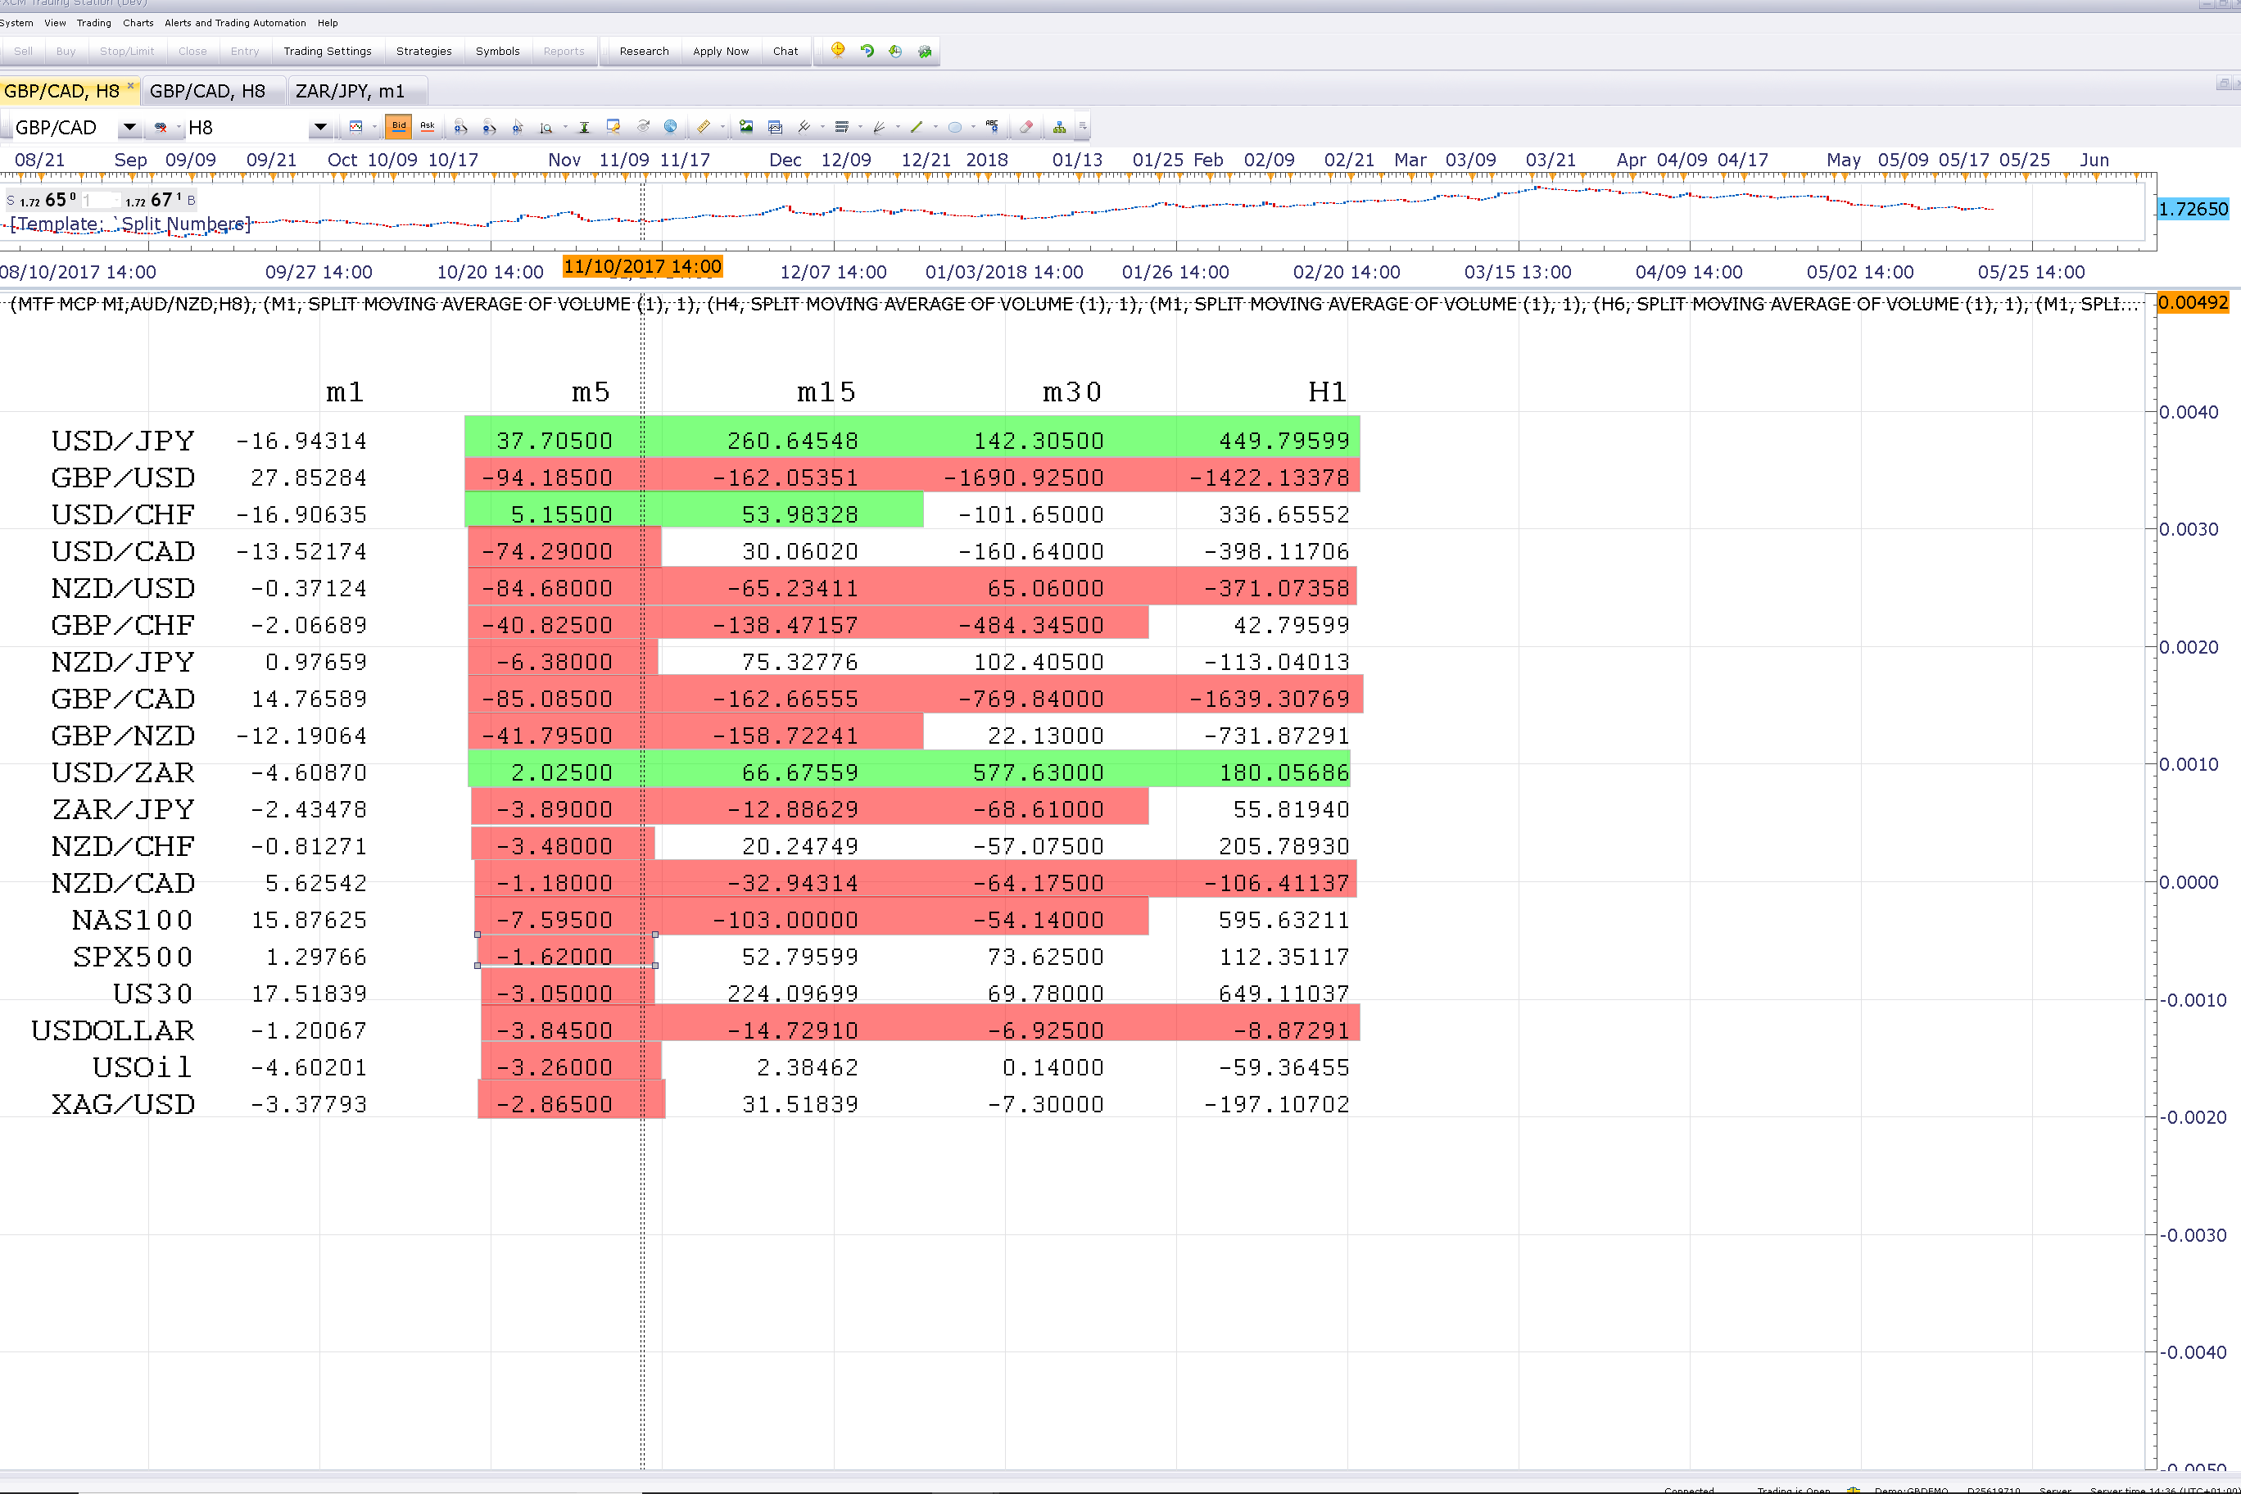Screen dimensions: 2241x1494
Task: Close the active GBP/CAD, H8 tab
Action: pyautogui.click(x=130, y=86)
